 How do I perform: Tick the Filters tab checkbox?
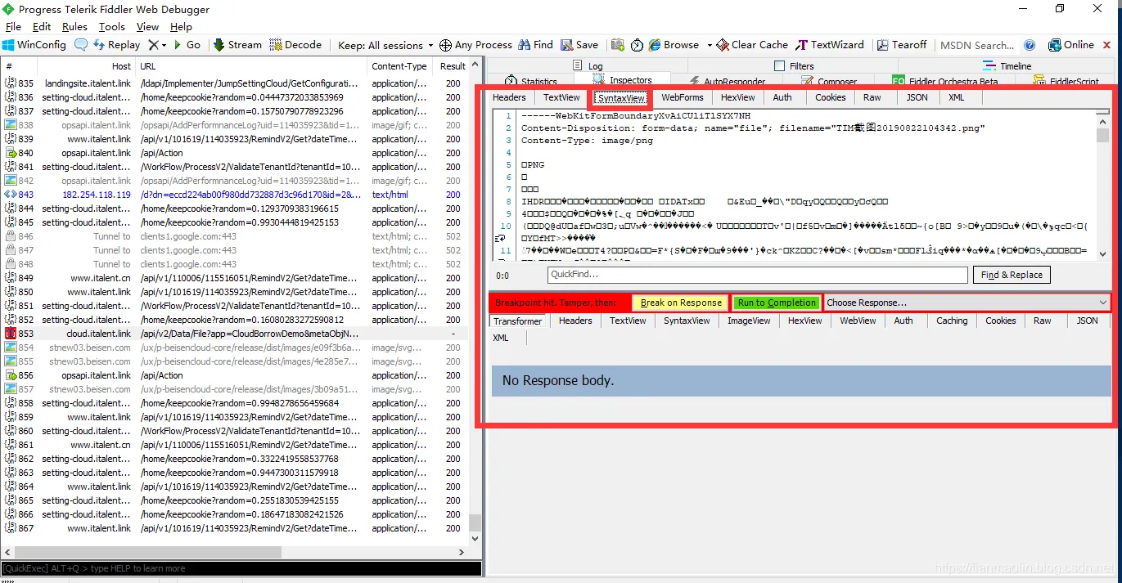tap(780, 66)
